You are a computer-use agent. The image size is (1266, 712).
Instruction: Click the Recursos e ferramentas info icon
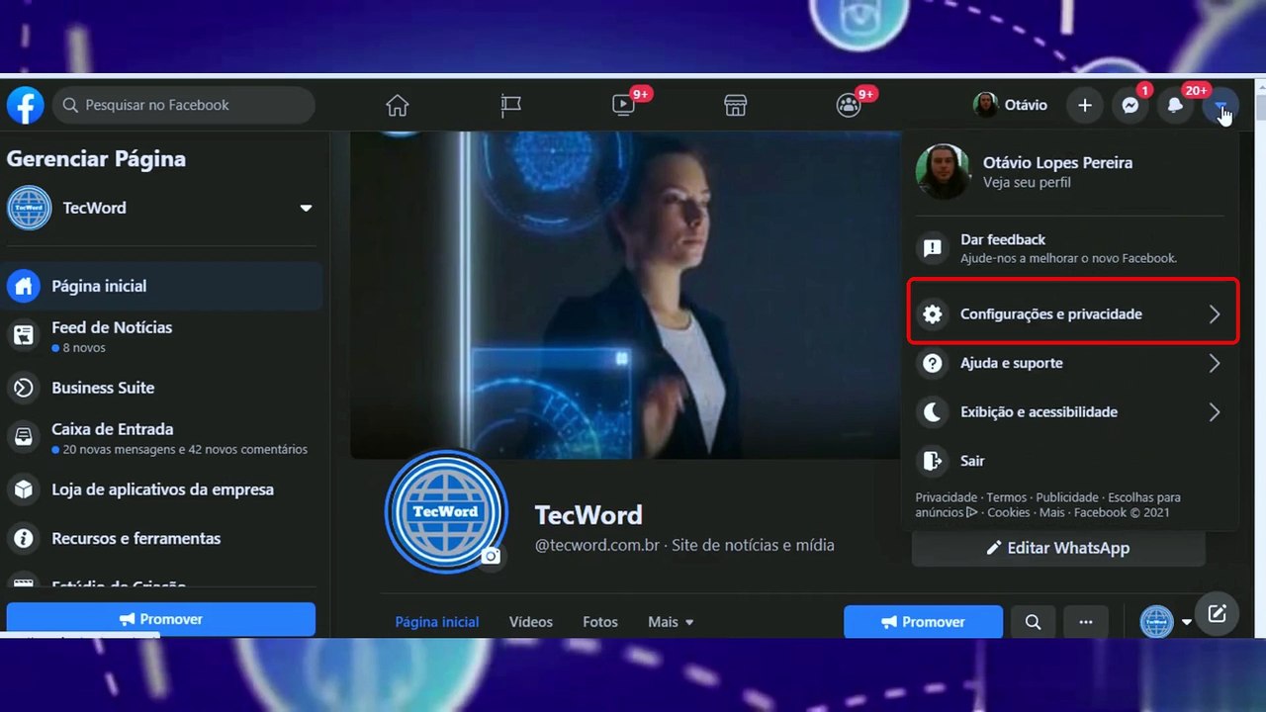(23, 539)
